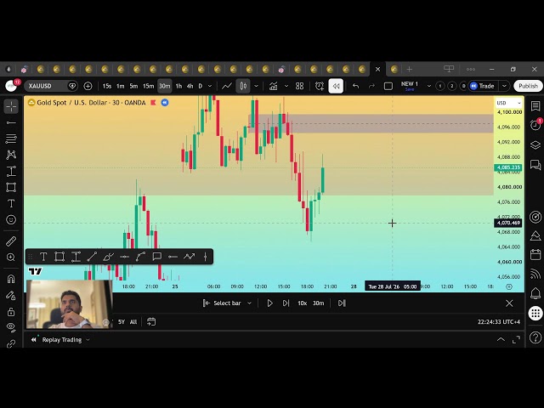Viewport: 544px width, 408px height.
Task: Expand the chart type dropdown arrow
Action: (x=256, y=86)
